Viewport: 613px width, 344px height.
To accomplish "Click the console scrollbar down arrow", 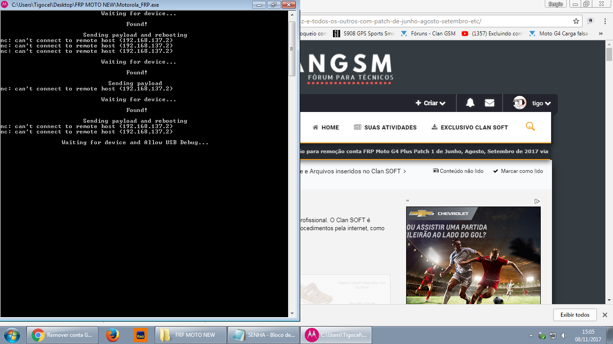I will click(x=292, y=314).
